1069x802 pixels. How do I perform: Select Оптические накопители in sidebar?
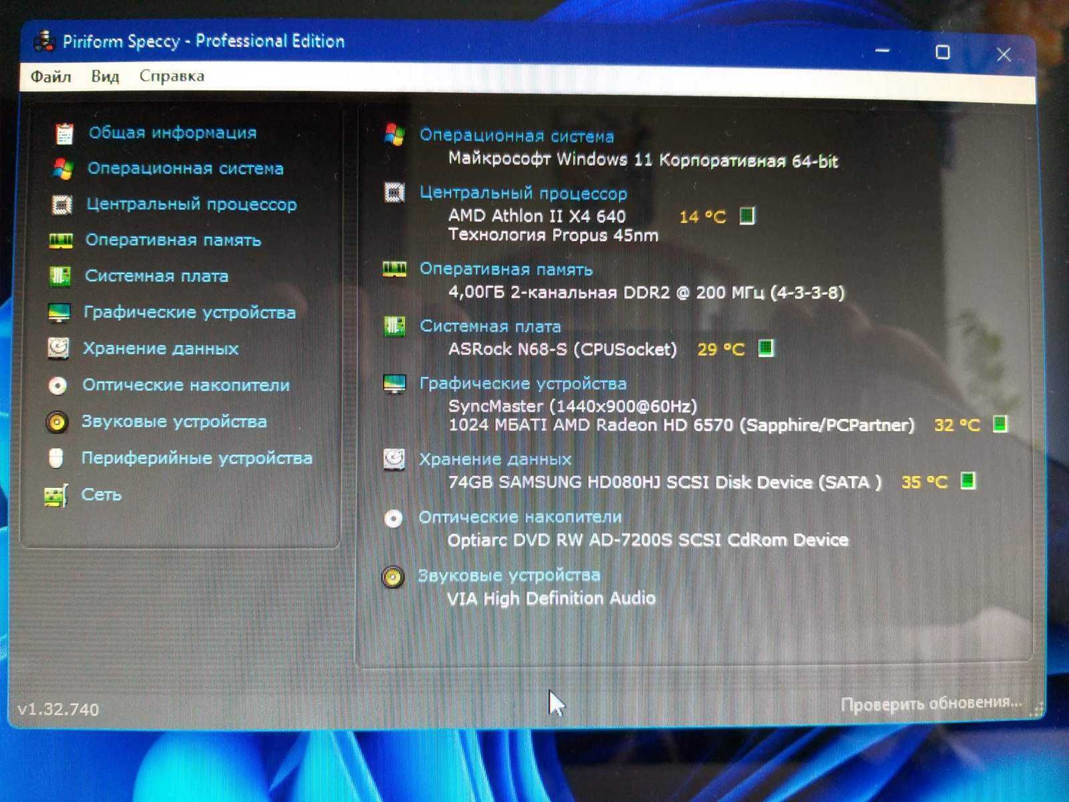(186, 385)
